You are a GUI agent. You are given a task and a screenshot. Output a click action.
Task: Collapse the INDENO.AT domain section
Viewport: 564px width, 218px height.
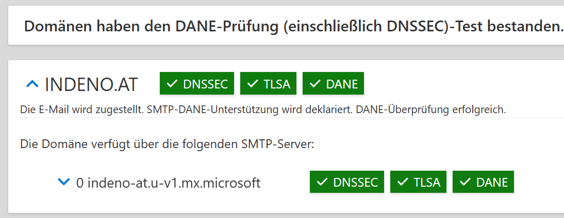[x=32, y=84]
